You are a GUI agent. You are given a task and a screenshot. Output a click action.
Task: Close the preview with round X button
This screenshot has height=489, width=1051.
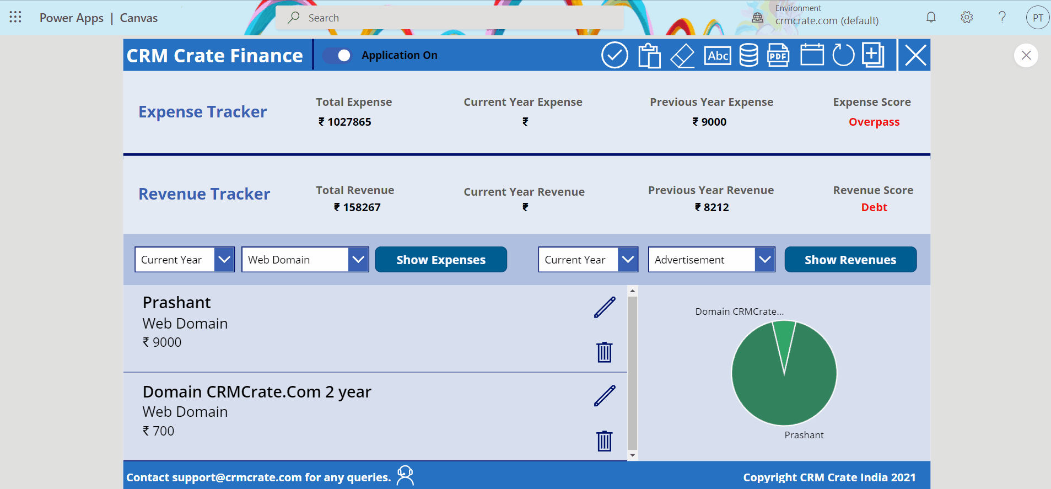point(1026,55)
